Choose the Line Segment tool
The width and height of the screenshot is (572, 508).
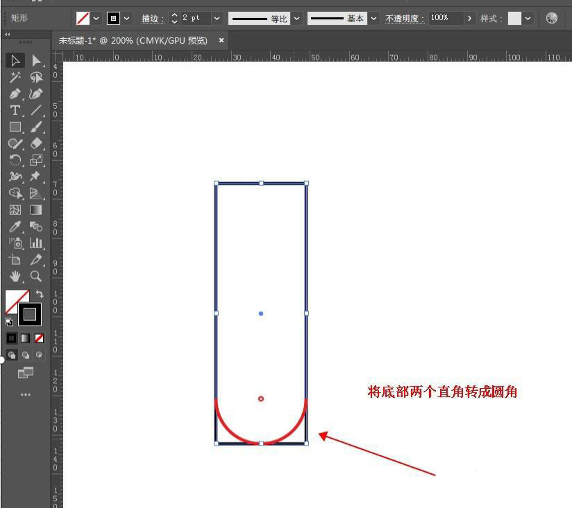36,110
